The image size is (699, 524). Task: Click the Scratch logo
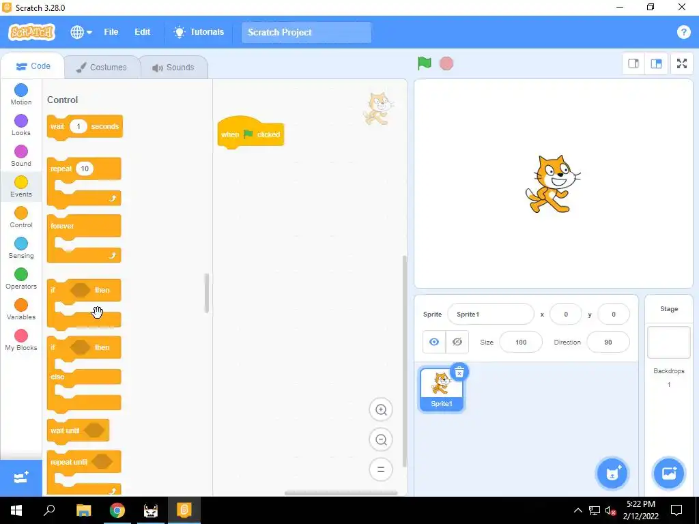[31, 32]
